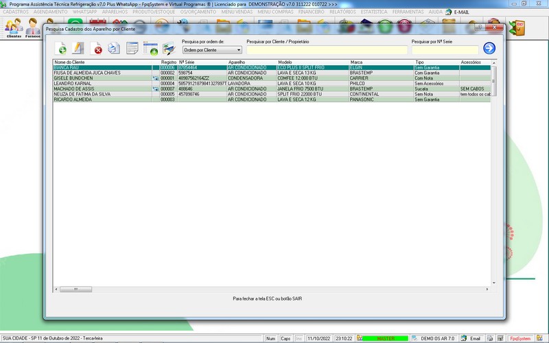Click the 'Pesquisar por Cliente / Proprietário' field
Screen dimensions: 549x343
pos(326,50)
